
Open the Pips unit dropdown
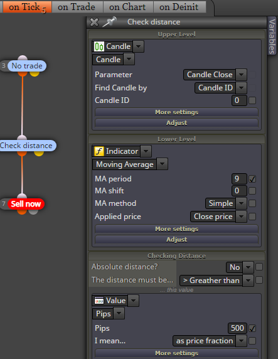(119, 313)
